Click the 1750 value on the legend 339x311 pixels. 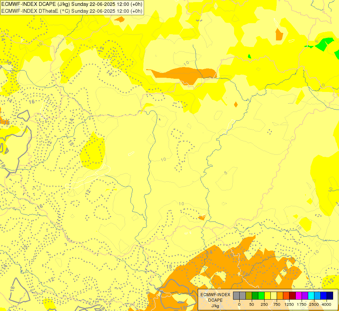302,304
